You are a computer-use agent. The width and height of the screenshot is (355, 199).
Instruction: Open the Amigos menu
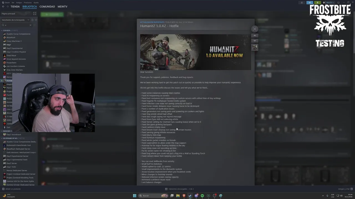point(19,2)
